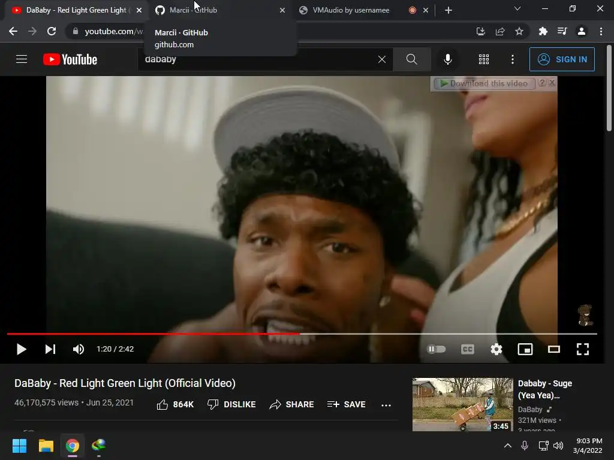
Task: Open the YouTube settings three-dot menu
Action: click(x=513, y=59)
